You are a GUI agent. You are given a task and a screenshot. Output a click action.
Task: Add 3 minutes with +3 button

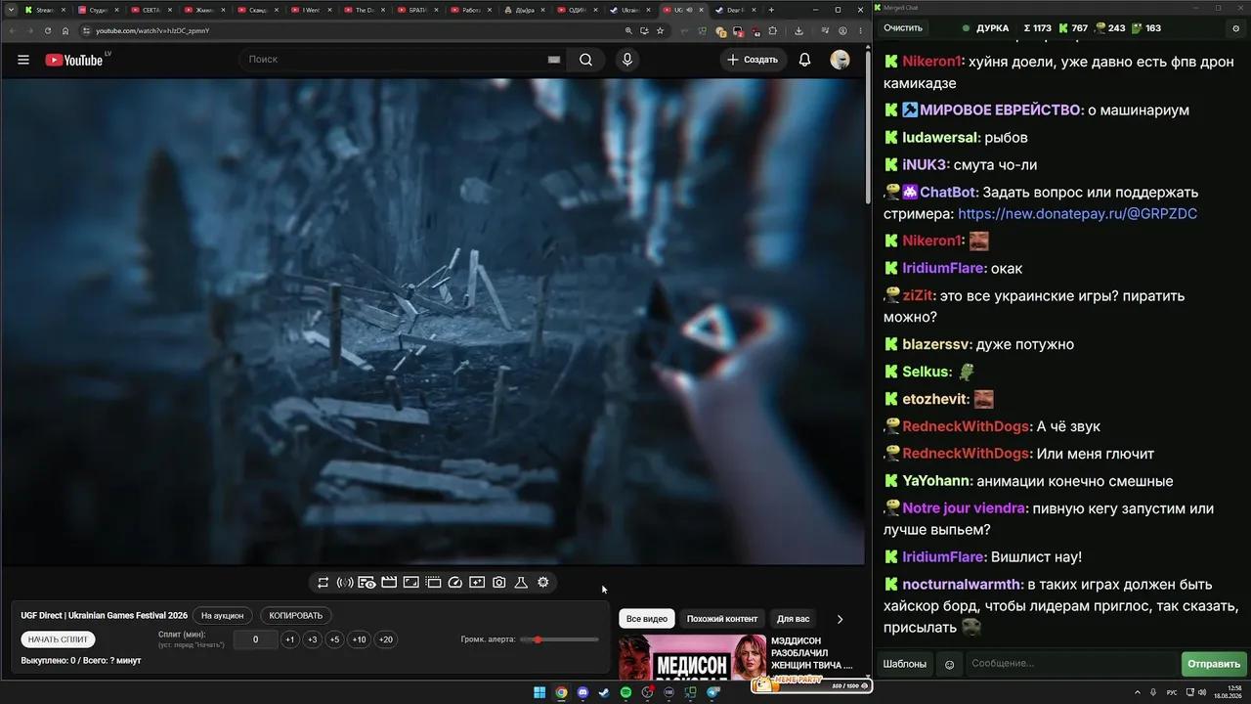(312, 639)
